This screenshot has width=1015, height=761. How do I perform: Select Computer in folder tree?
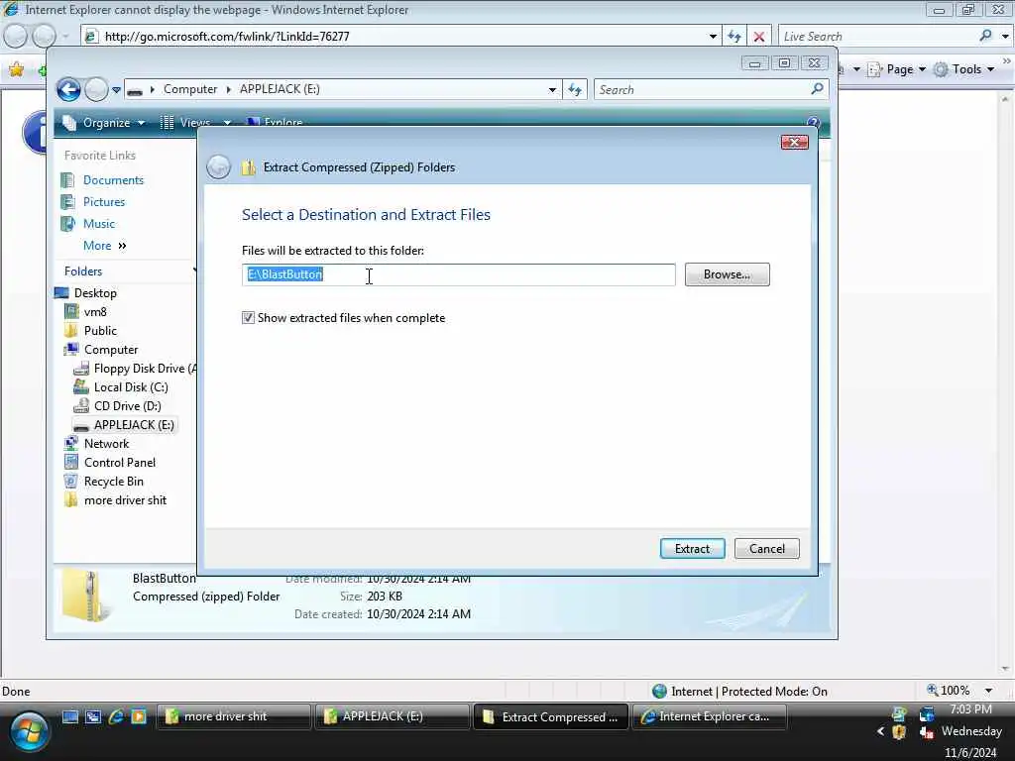pos(111,350)
